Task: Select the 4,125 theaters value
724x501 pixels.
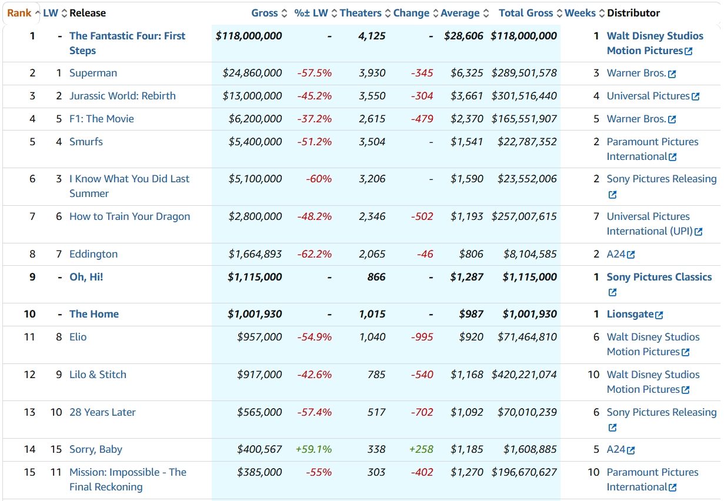Action: 372,36
